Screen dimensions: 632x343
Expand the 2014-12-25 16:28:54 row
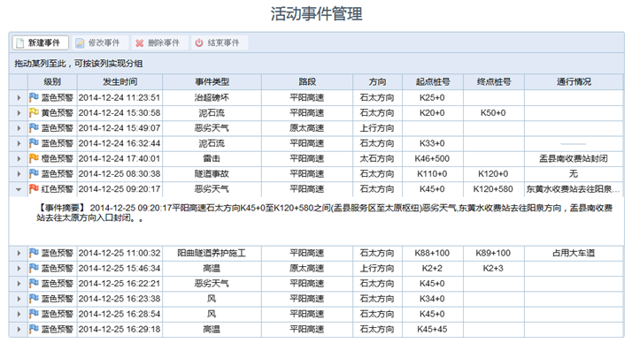coord(19,315)
